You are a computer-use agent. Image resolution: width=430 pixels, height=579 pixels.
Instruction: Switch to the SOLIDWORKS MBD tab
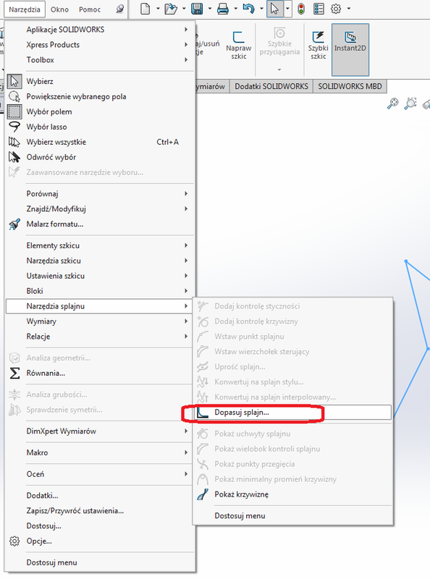click(350, 86)
